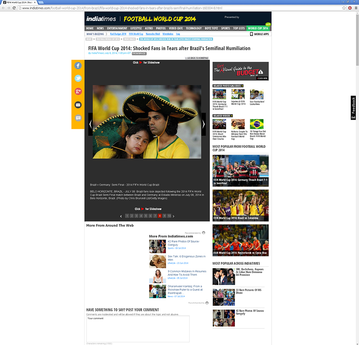Open 9 Common Mistakes In Resumes link
The image size is (359, 345).
pos(187,273)
